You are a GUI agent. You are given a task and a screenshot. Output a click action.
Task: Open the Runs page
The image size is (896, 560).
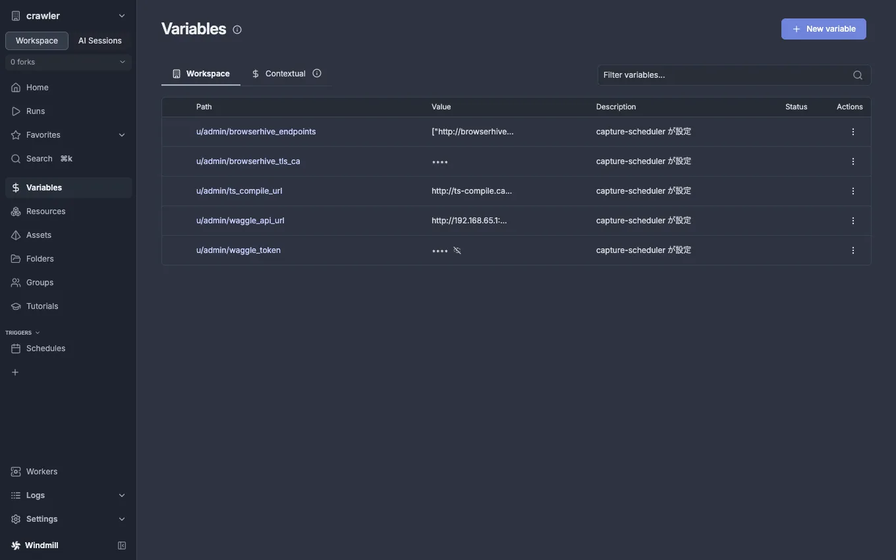(68, 111)
